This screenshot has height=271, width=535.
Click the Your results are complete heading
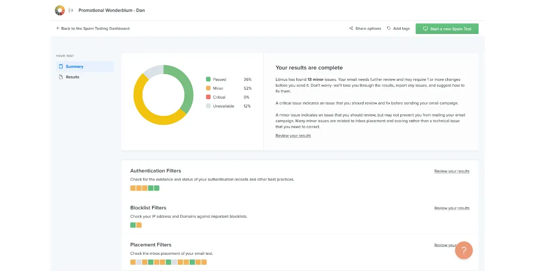(309, 67)
